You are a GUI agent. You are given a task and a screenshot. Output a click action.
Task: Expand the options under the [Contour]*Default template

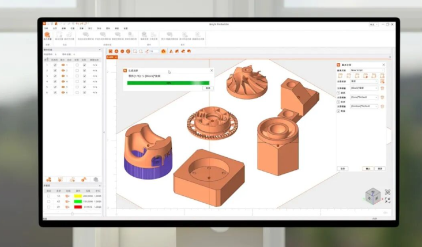click(338, 111)
